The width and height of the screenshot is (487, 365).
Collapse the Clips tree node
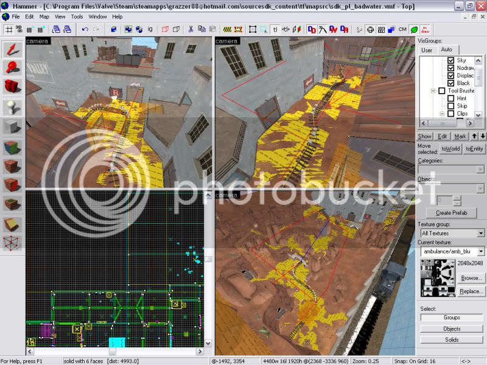(442, 114)
